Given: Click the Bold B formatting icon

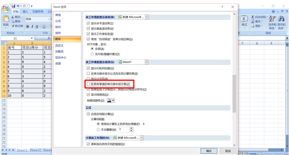Looking at the screenshot, I should pyautogui.click(x=28, y=27).
